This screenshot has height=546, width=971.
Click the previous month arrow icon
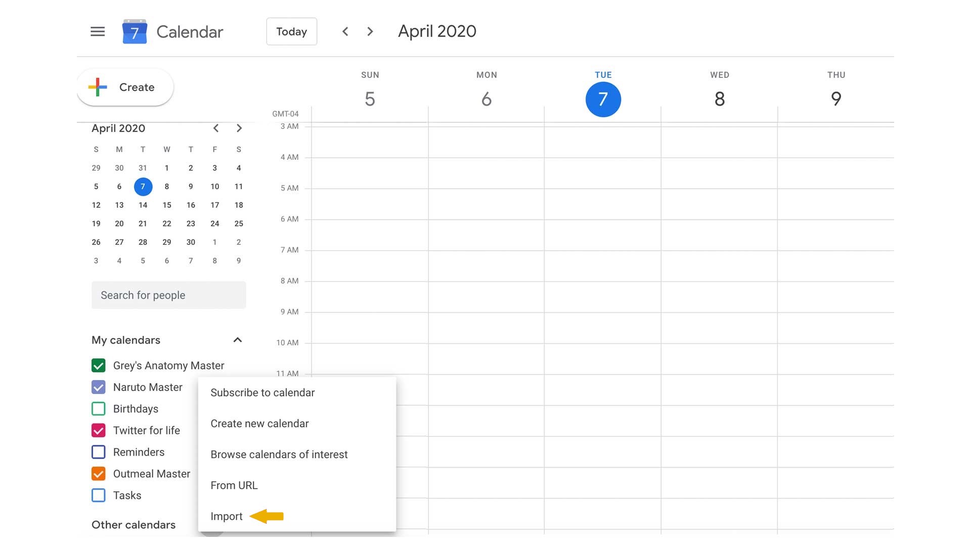216,128
